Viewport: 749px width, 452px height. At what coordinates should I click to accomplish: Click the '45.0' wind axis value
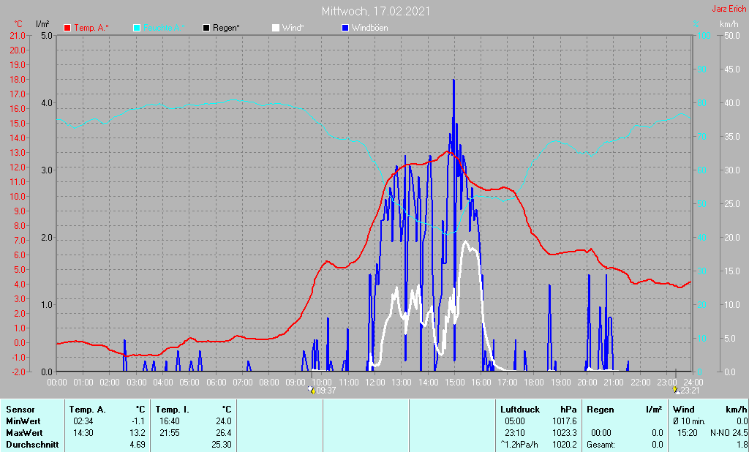coord(731,69)
